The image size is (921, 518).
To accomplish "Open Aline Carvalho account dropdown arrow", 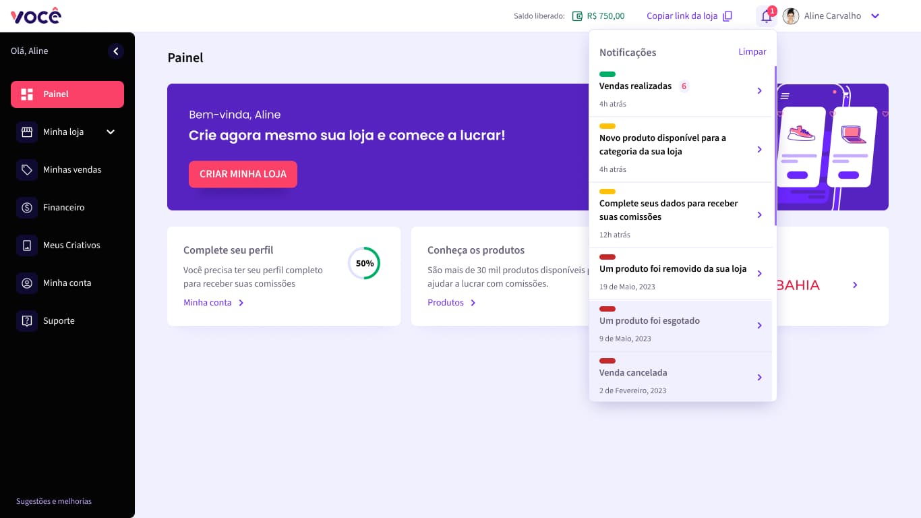I will click(x=875, y=16).
